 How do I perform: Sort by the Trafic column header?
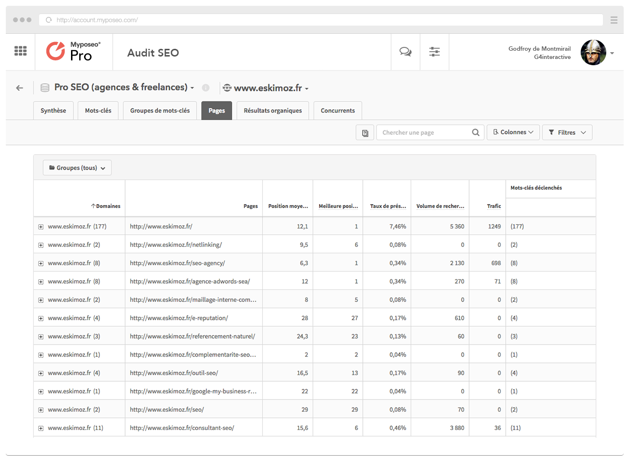[x=494, y=206]
